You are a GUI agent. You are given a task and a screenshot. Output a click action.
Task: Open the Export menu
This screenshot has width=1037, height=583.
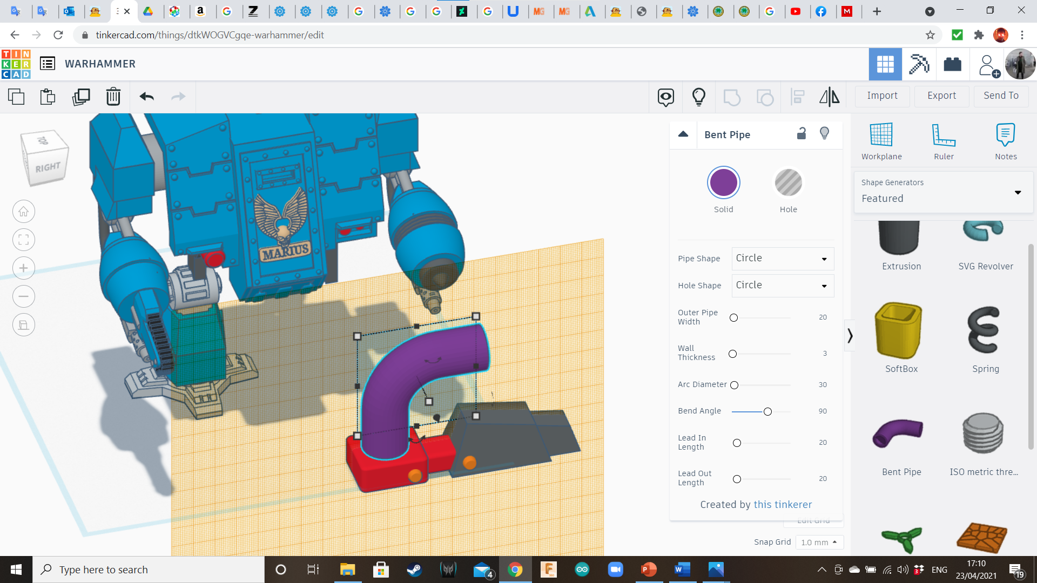pos(941,96)
